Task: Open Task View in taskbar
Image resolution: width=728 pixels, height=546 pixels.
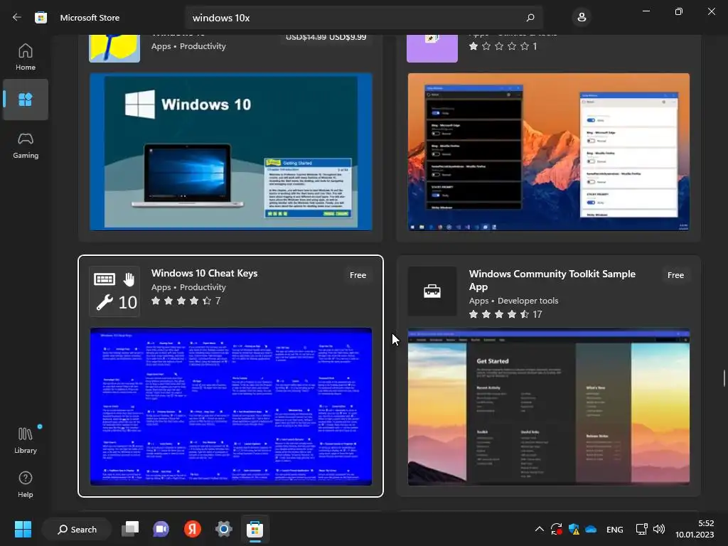Action: pyautogui.click(x=130, y=529)
